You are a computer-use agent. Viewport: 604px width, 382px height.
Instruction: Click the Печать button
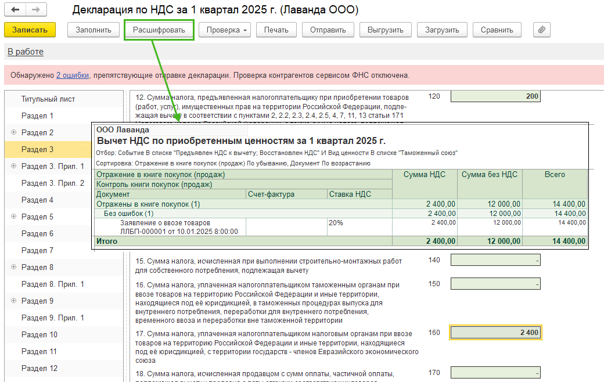(x=276, y=30)
